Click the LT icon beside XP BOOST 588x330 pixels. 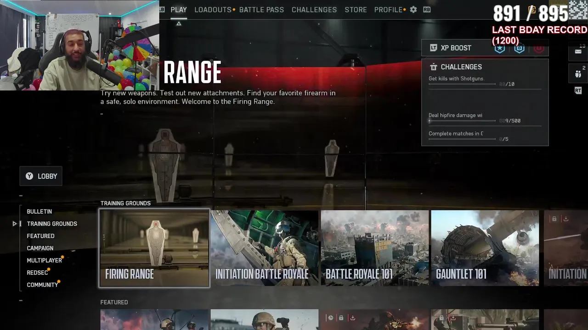433,48
